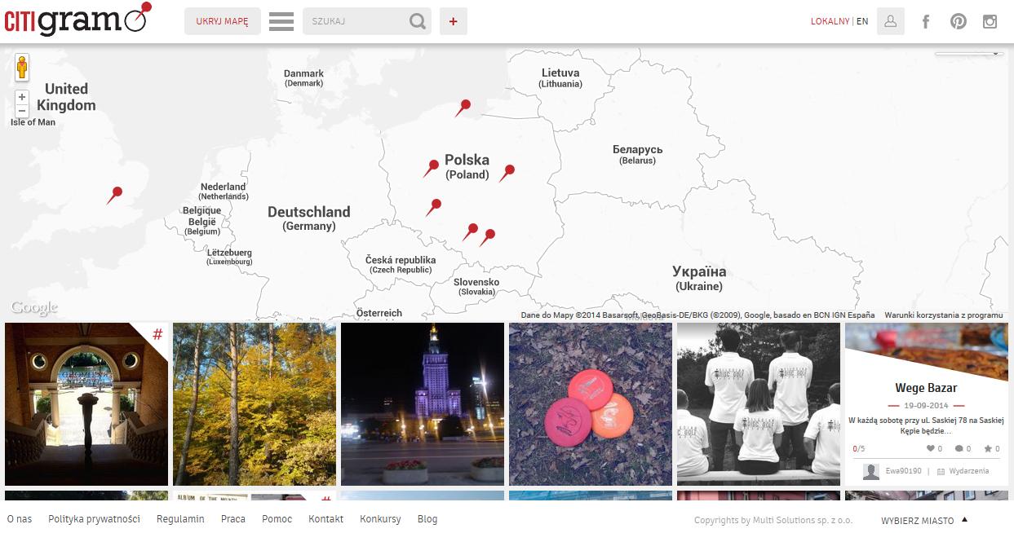Hide the map with Ukryj mapę
Image resolution: width=1014 pixels, height=533 pixels.
coord(222,21)
